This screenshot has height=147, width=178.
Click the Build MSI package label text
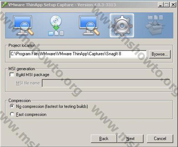pos(33,75)
